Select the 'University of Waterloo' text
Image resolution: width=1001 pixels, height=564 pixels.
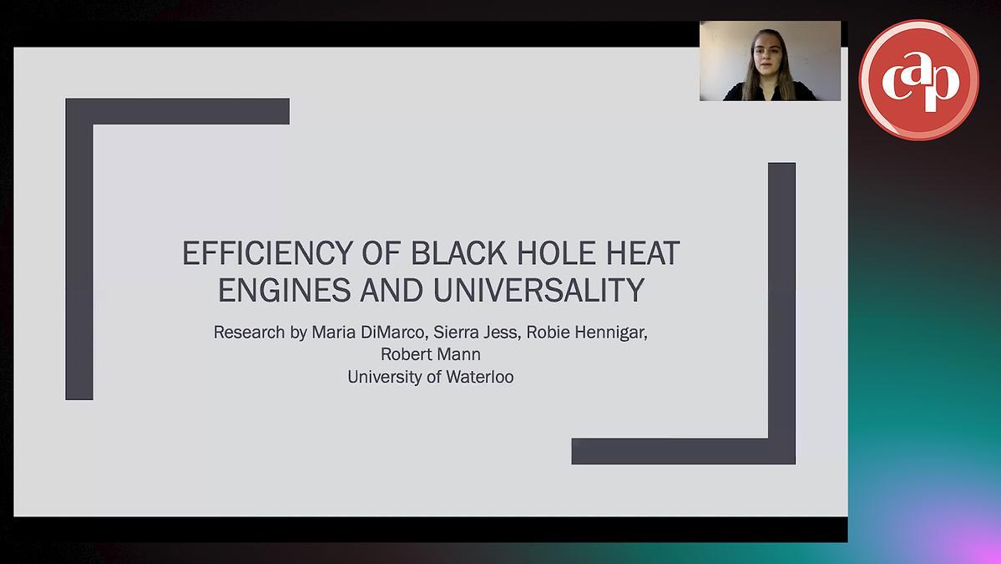tap(430, 377)
